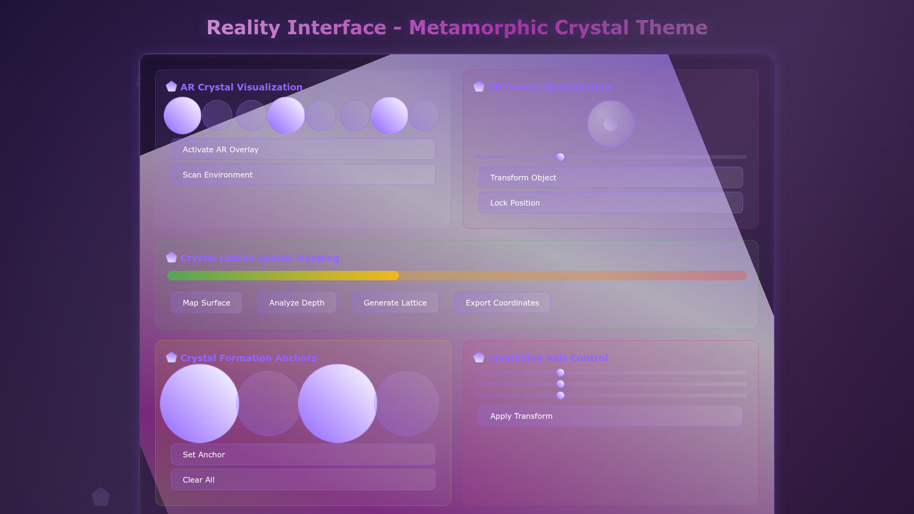The image size is (914, 514).
Task: Click the 3D crystal rotation orb
Action: [611, 124]
